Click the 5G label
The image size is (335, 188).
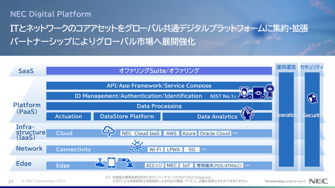(192, 150)
